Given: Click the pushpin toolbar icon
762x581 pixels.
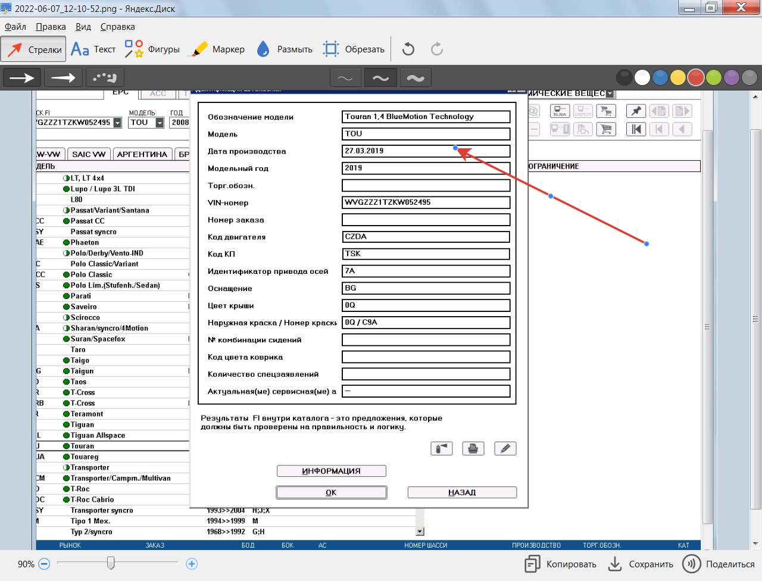Looking at the screenshot, I should 636,111.
